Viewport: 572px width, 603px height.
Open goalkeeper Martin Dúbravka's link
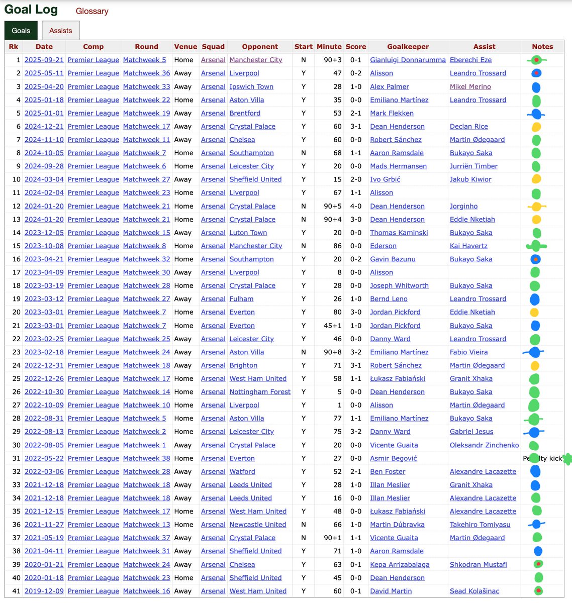click(x=398, y=525)
